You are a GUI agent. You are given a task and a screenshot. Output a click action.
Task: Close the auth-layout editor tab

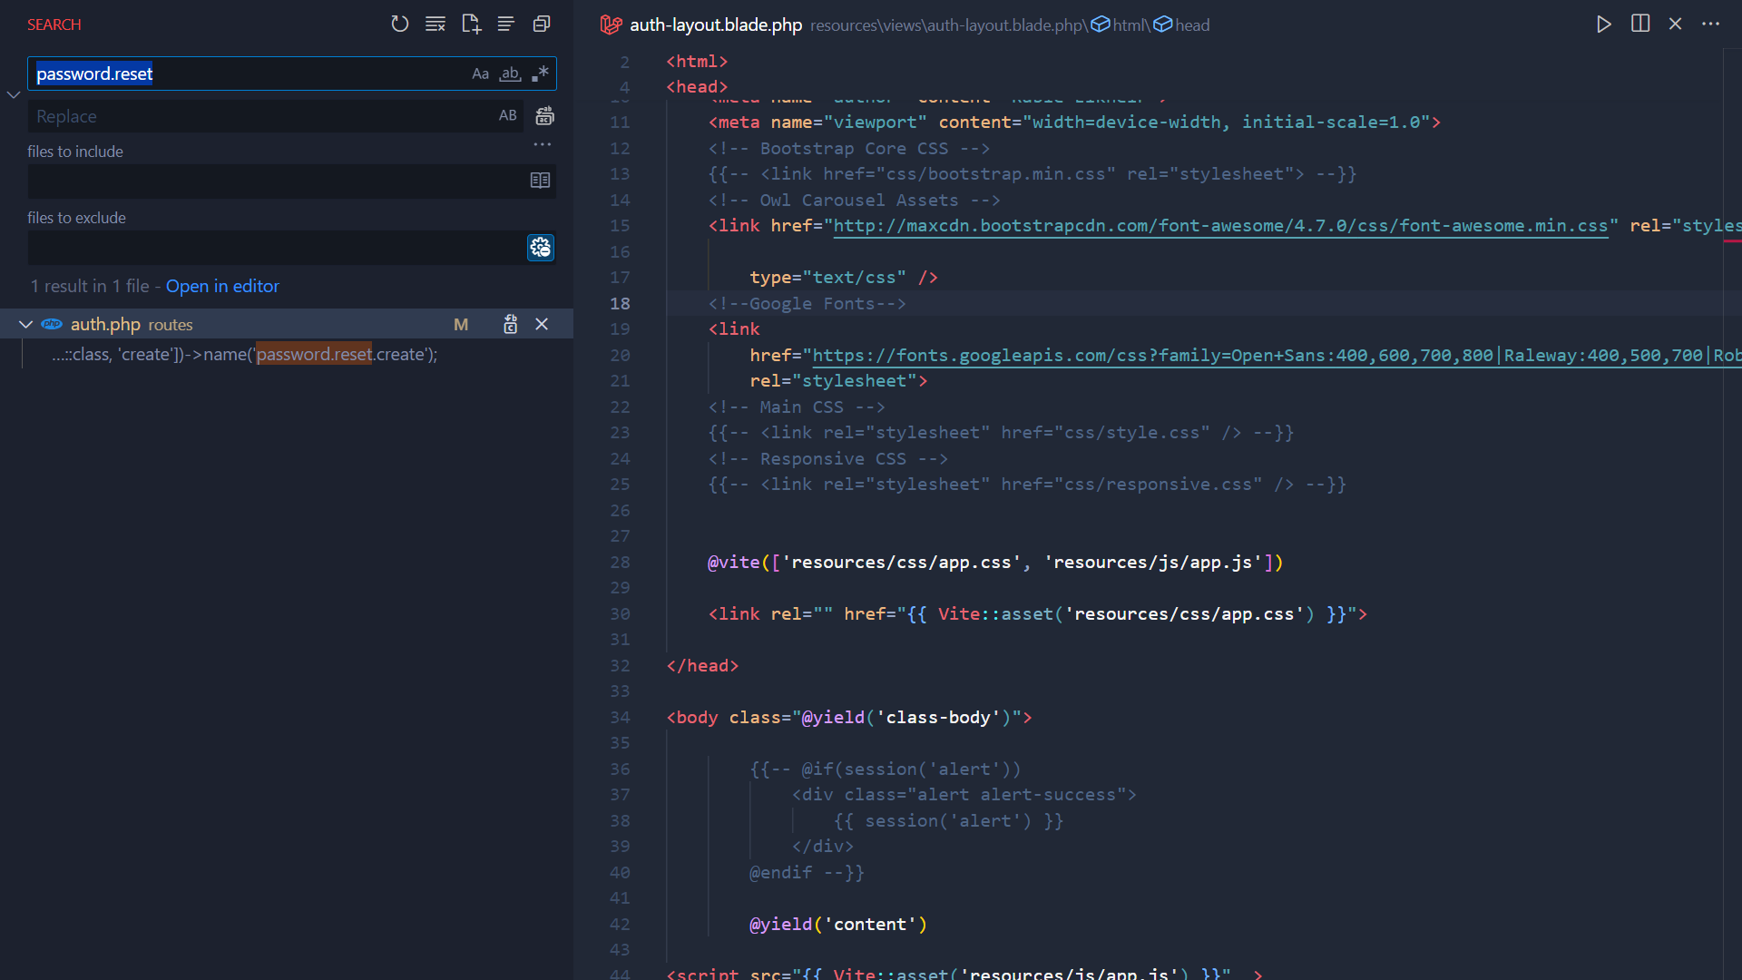click(1676, 24)
